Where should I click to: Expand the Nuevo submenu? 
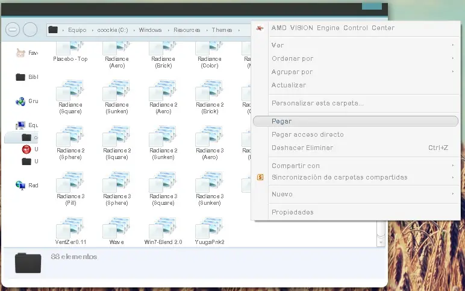356,194
